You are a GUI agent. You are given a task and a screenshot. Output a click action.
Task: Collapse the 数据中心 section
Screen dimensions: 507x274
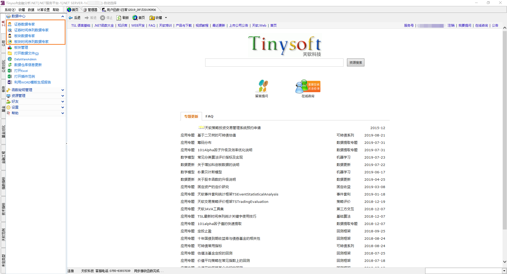[x=63, y=16]
